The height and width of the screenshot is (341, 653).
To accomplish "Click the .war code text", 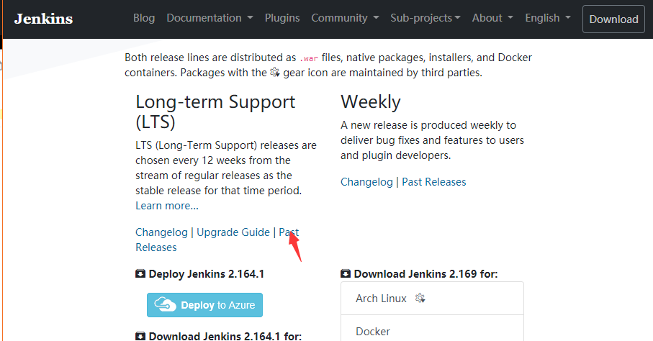I will click(x=309, y=58).
